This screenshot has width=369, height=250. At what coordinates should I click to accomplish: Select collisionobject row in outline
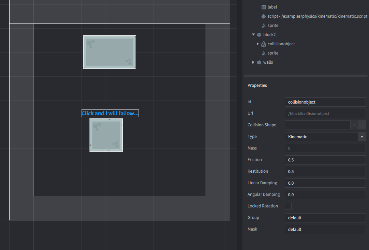[281, 44]
